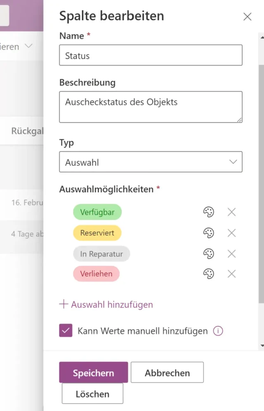The image size is (264, 411).
Task: Click the Auswahl hinzufügen link
Action: pos(106,305)
